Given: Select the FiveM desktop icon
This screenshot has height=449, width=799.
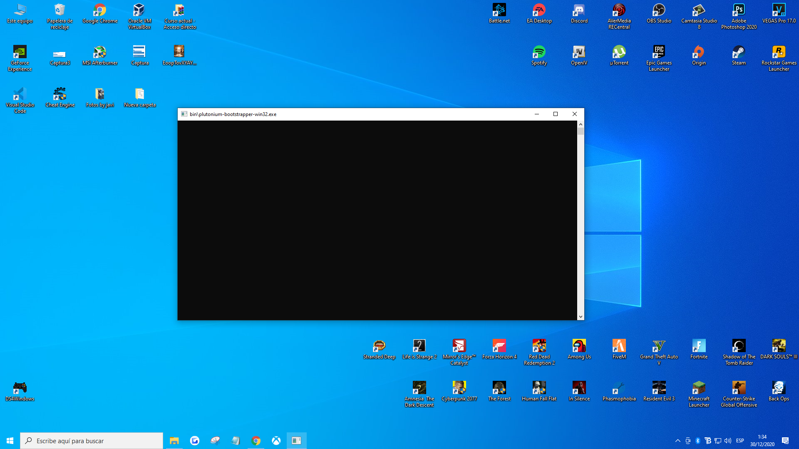Looking at the screenshot, I should coord(619,350).
